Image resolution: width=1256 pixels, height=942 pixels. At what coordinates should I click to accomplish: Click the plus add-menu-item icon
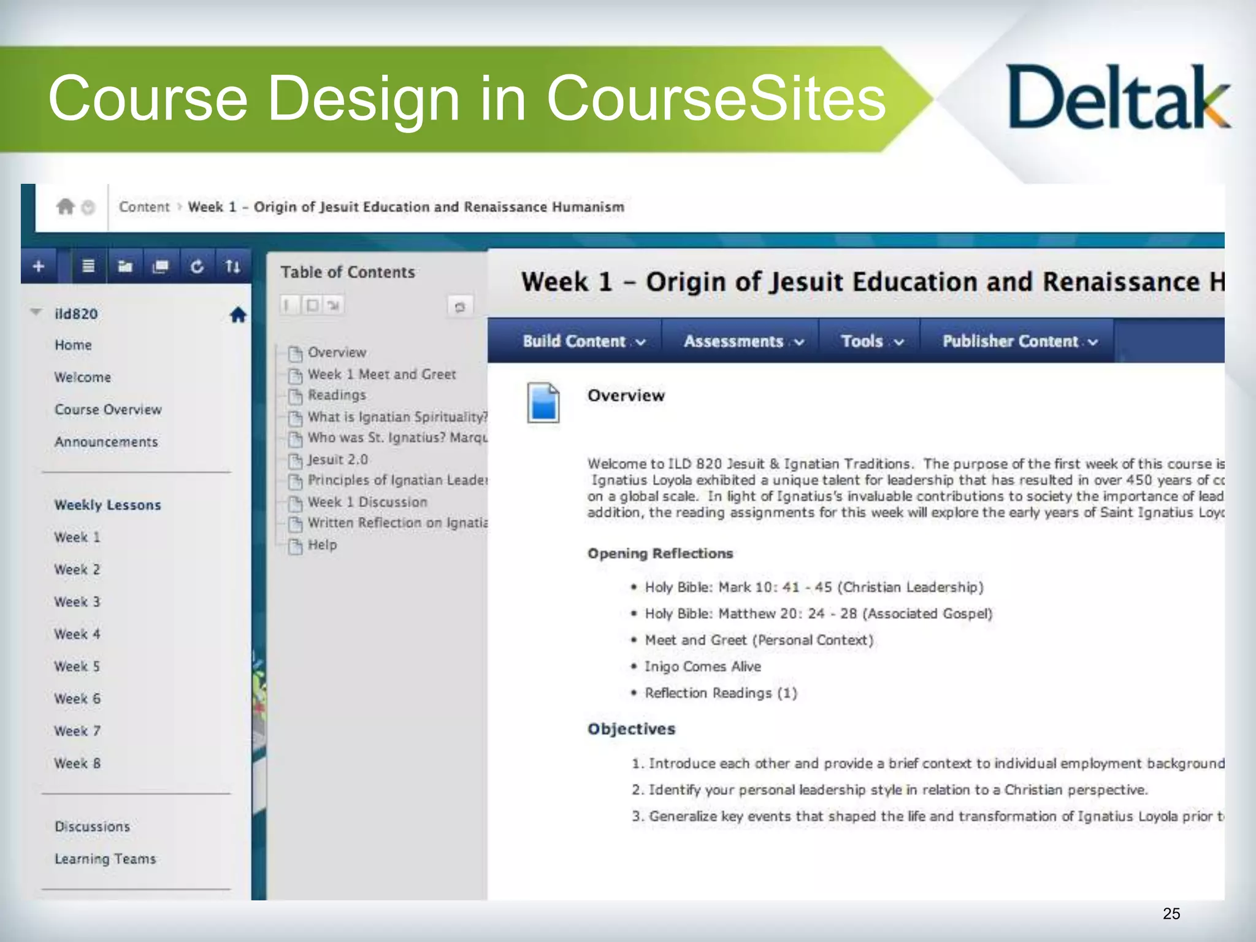pyautogui.click(x=39, y=266)
